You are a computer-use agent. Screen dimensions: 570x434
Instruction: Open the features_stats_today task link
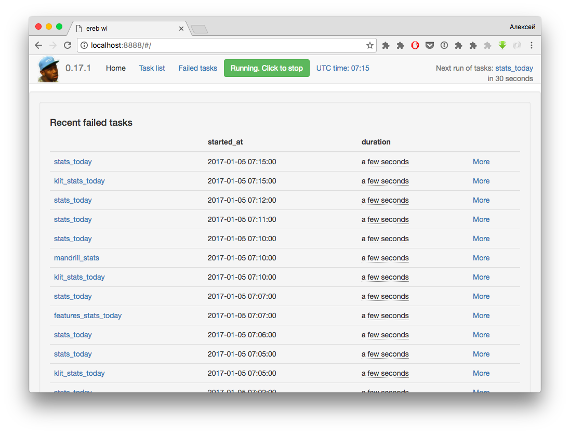click(x=88, y=315)
